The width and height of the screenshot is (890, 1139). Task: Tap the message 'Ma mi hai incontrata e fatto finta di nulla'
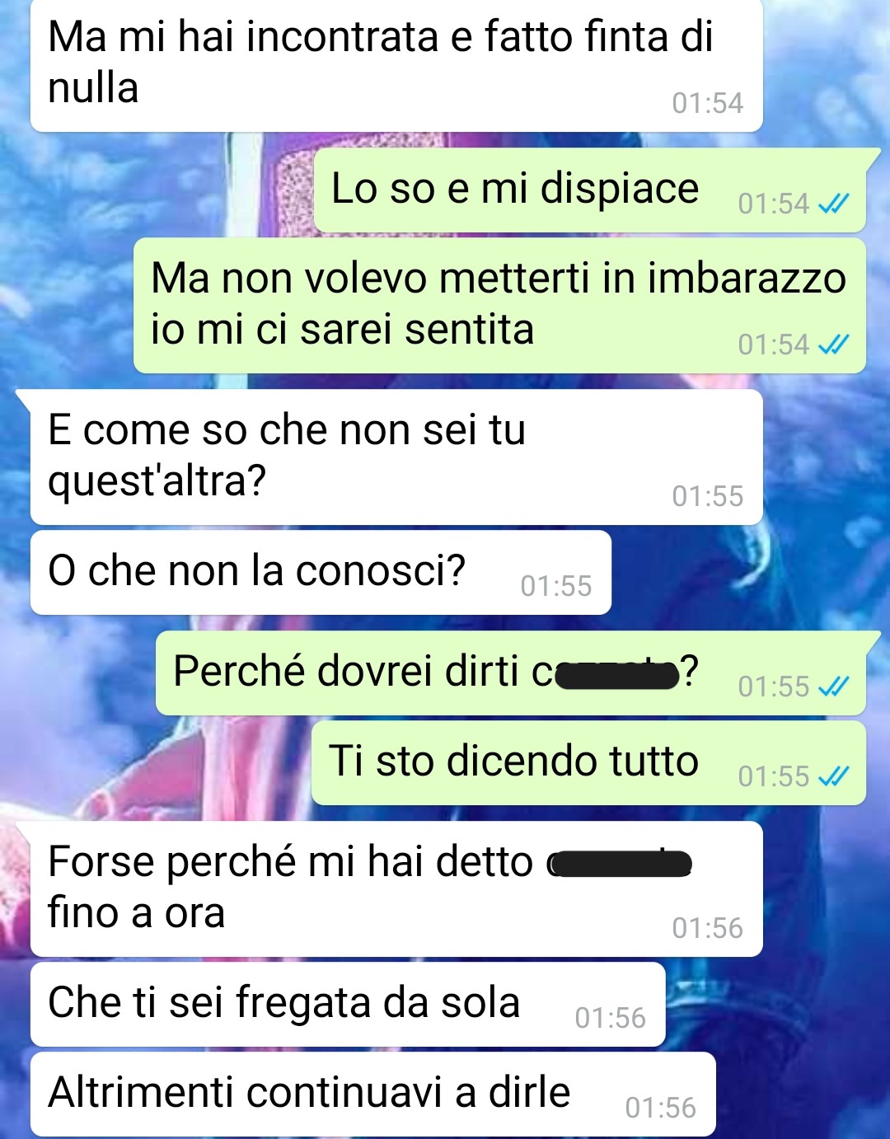[396, 64]
